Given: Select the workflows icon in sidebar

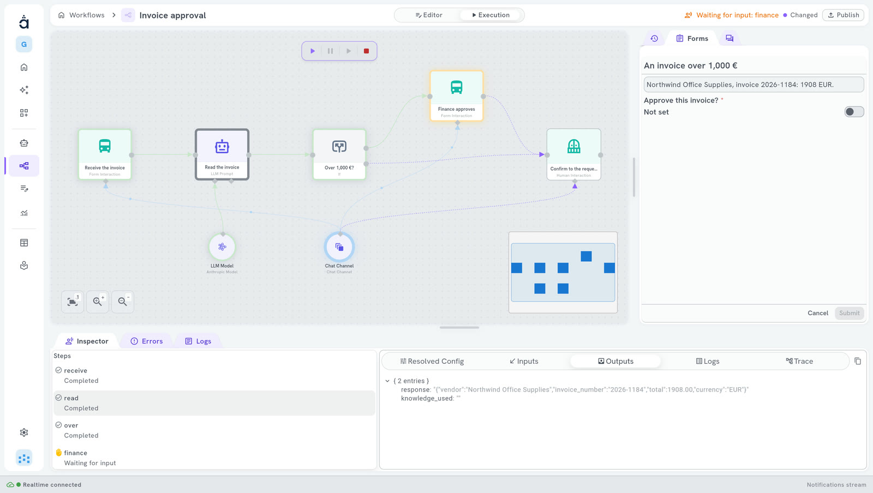Looking at the screenshot, I should [24, 166].
